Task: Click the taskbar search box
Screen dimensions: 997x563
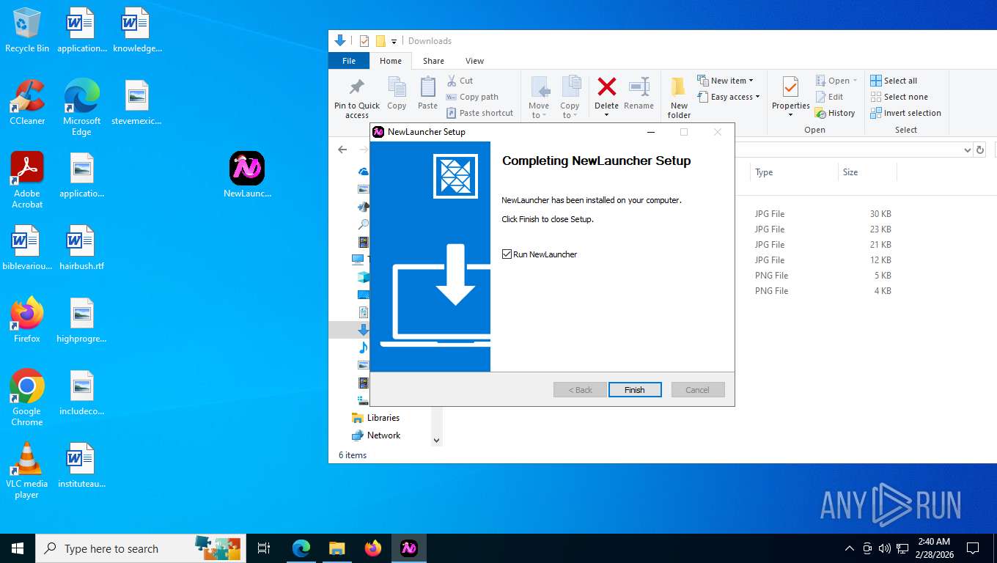Action: click(141, 548)
